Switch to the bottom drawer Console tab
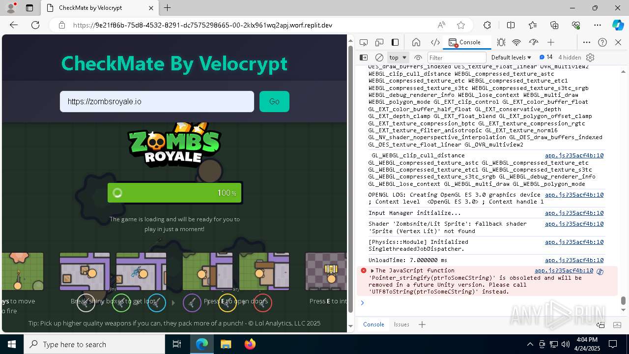The image size is (629, 354). [x=373, y=324]
